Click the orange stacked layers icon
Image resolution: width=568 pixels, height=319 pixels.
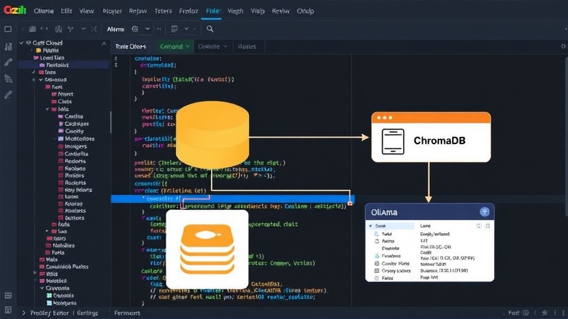click(x=207, y=249)
